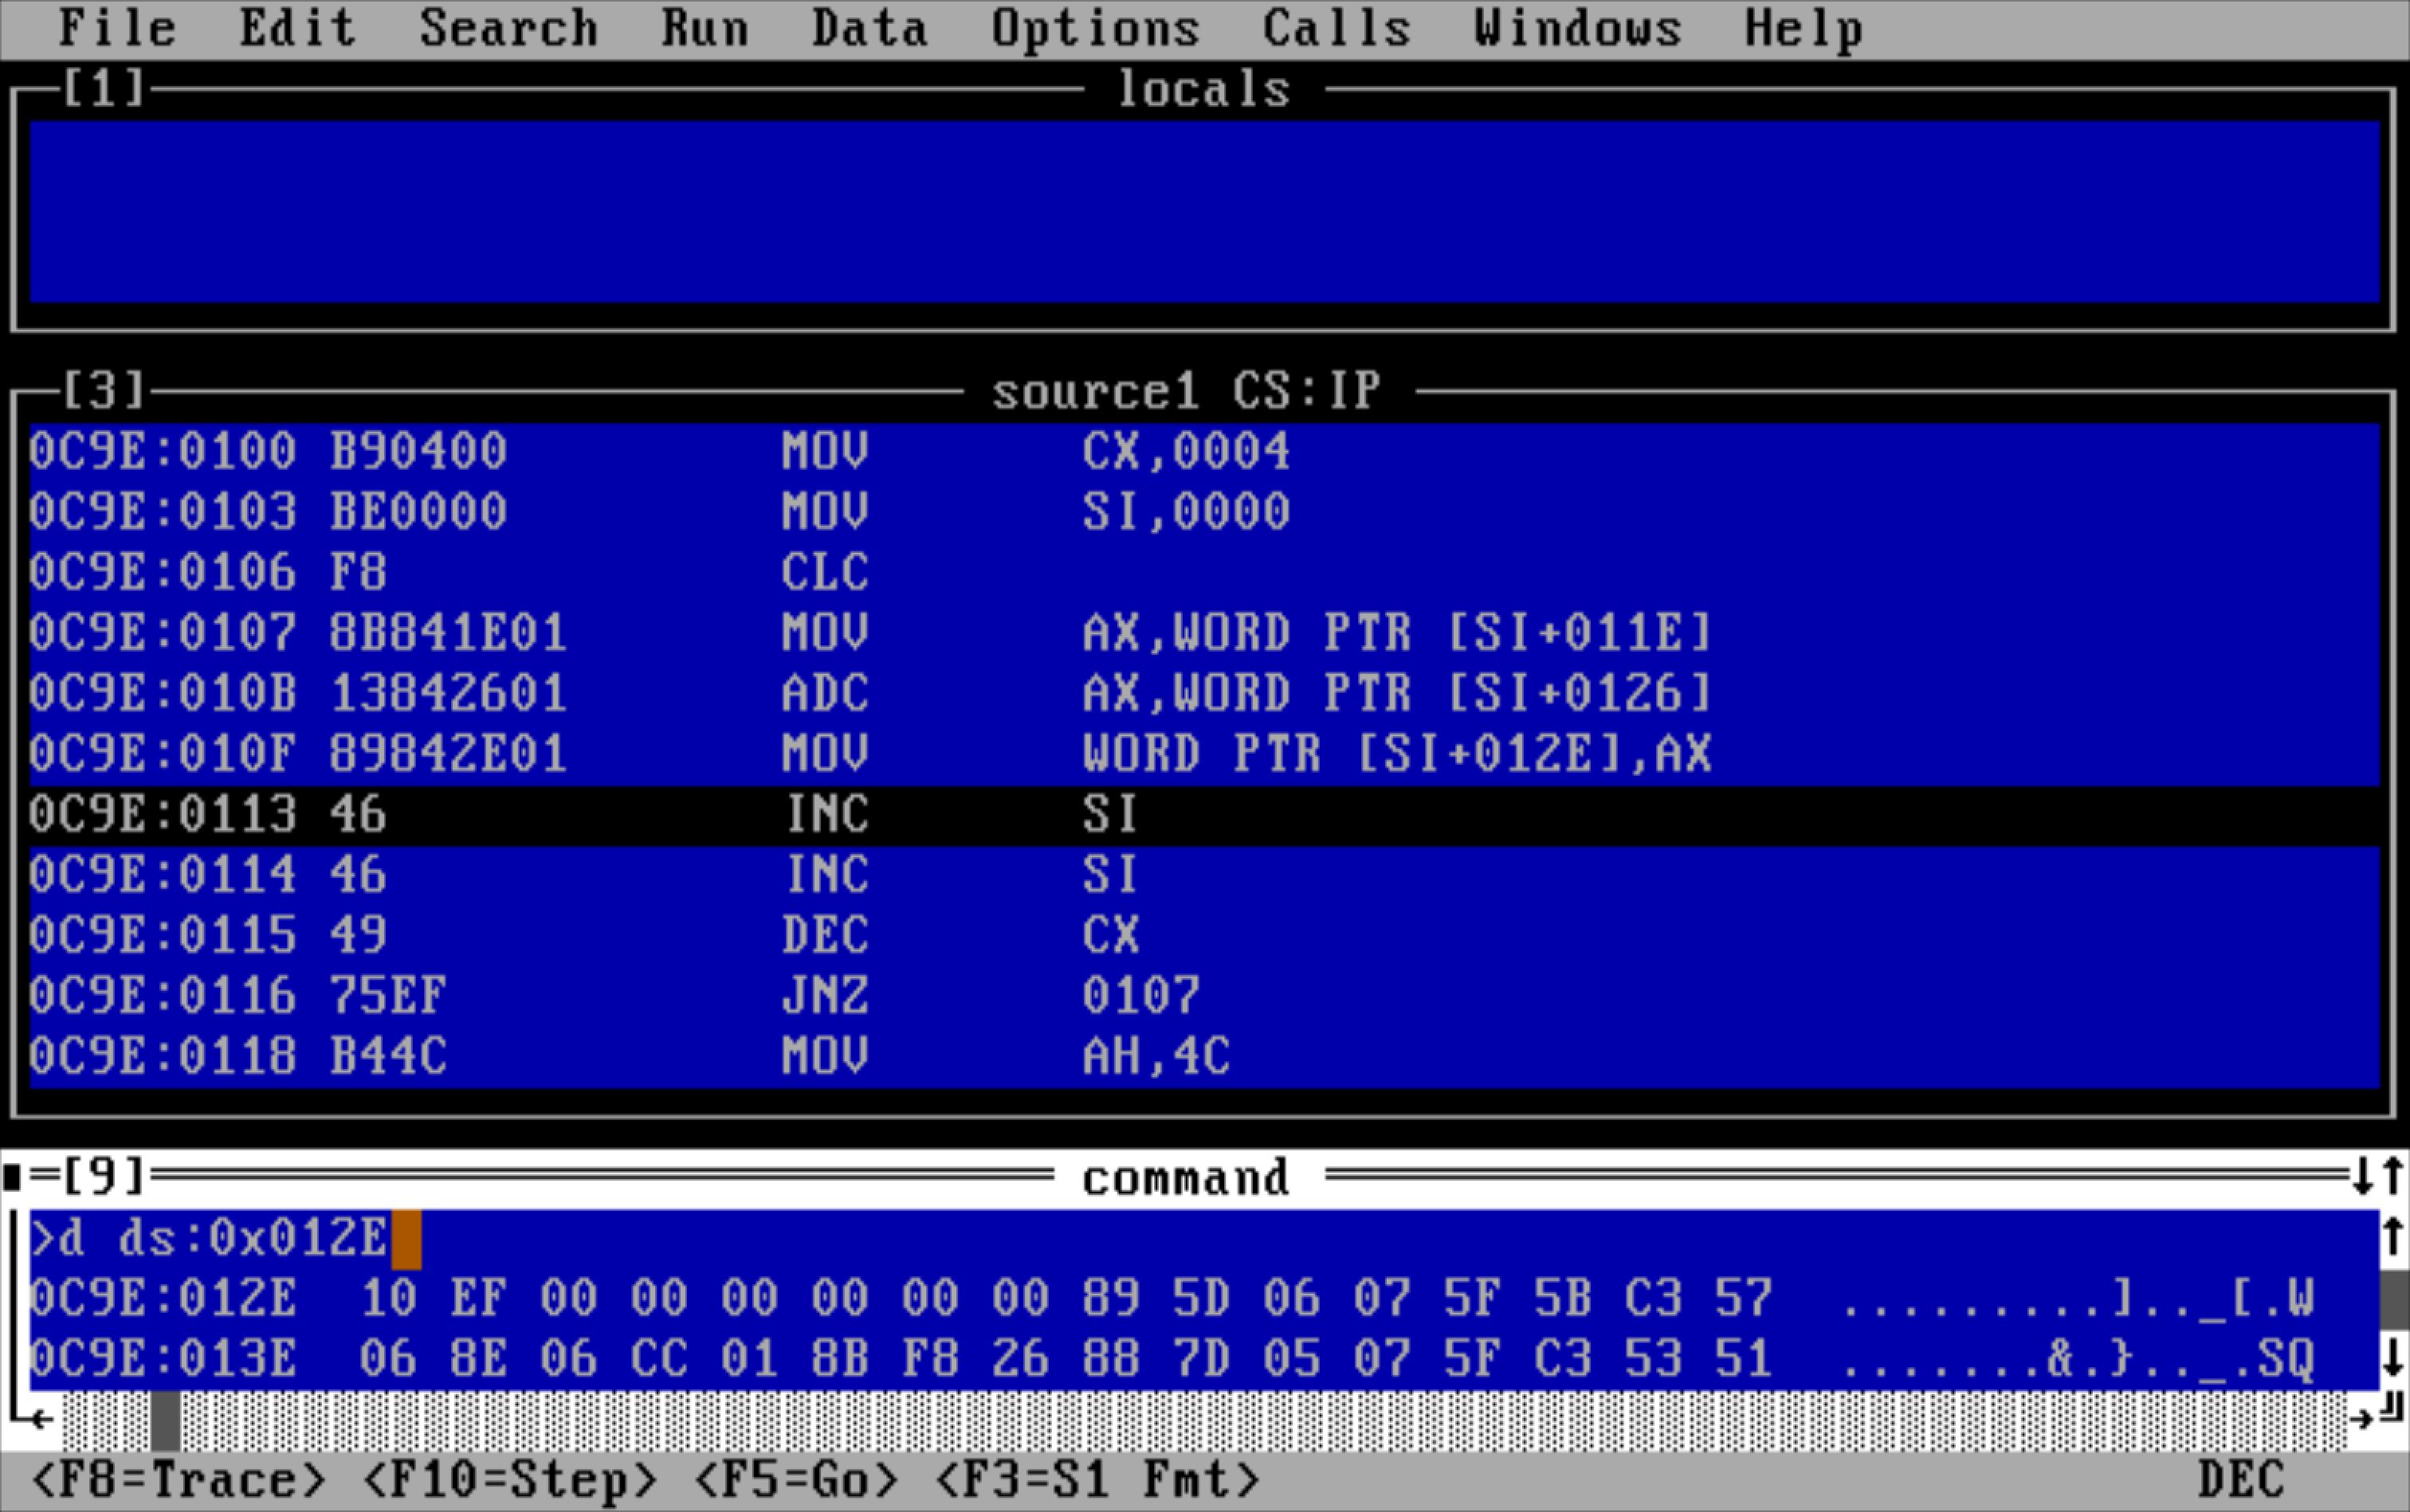Select the INC SI line at 0114

(1204, 875)
